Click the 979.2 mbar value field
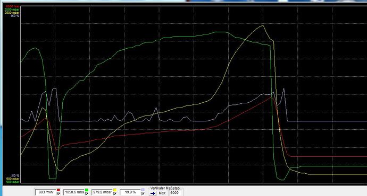The image size is (367, 196). click(102, 192)
